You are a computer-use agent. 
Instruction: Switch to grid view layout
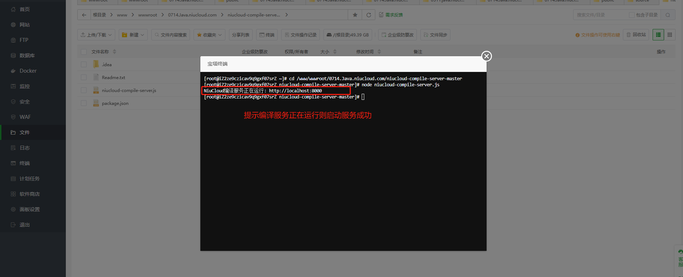pos(670,35)
